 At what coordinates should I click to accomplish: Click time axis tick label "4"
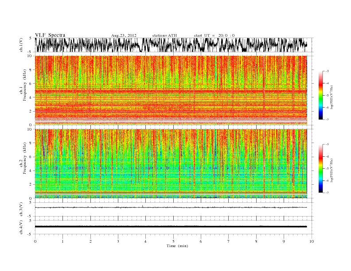[x=145, y=241]
